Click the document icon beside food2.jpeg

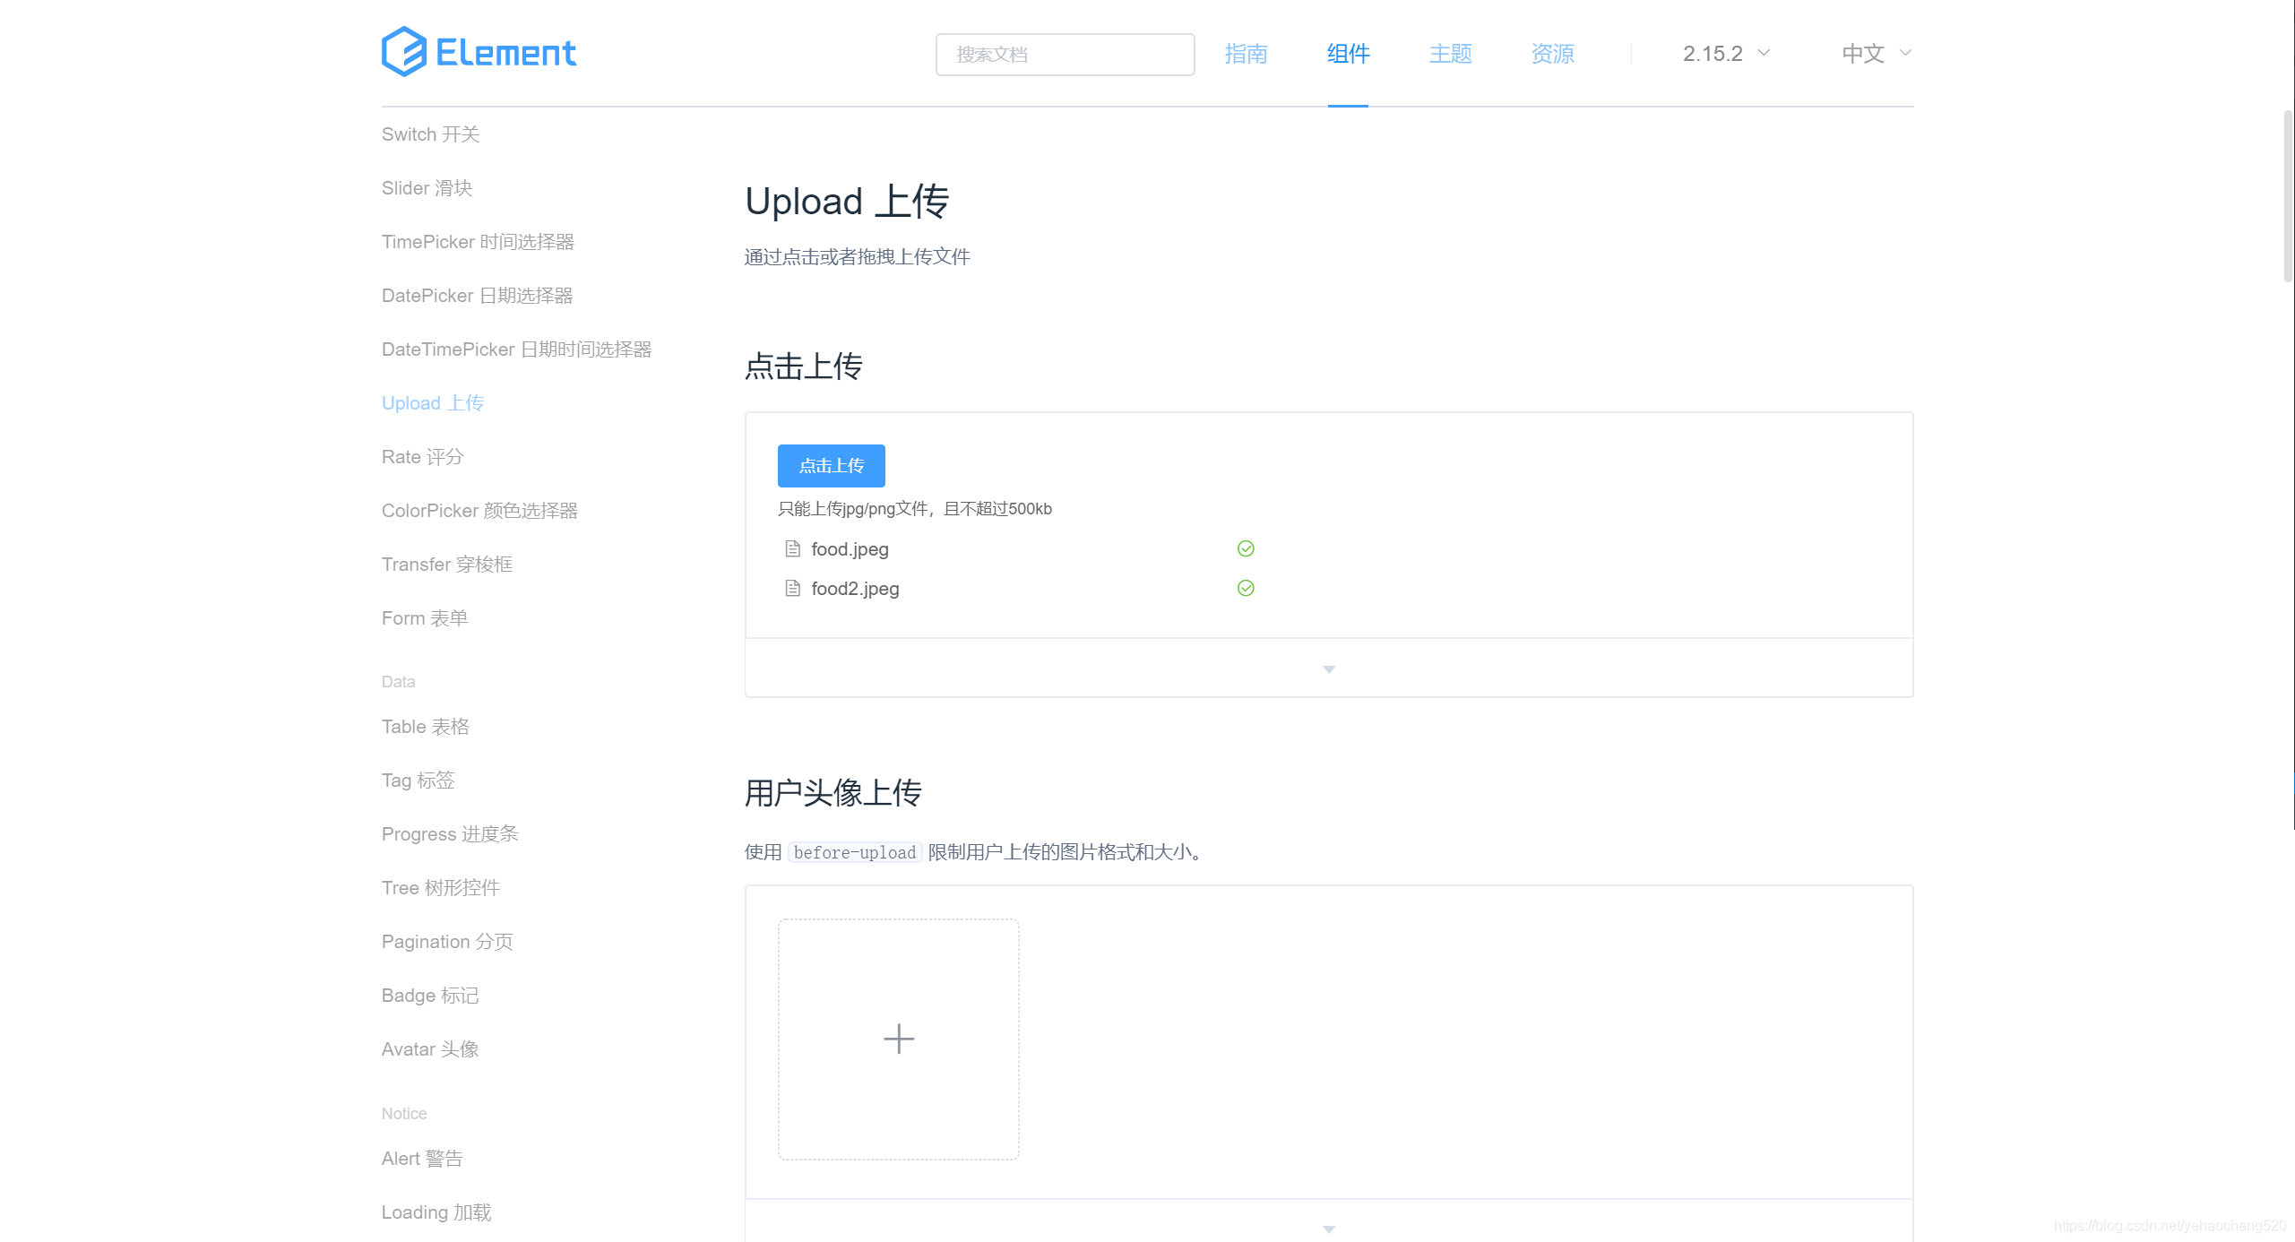[x=792, y=588]
